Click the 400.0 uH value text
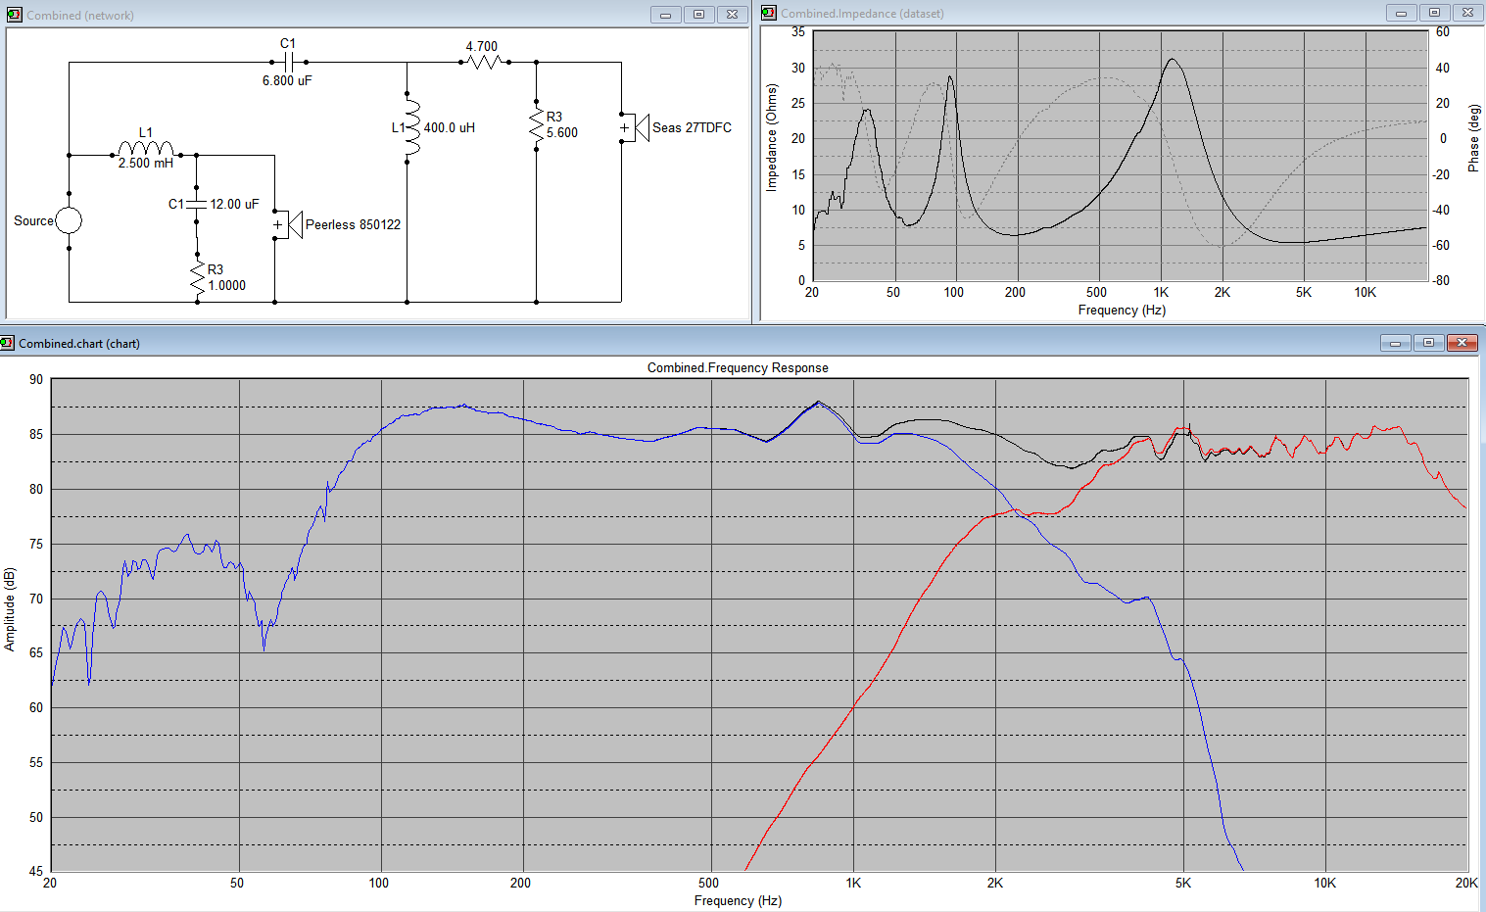 click(450, 127)
